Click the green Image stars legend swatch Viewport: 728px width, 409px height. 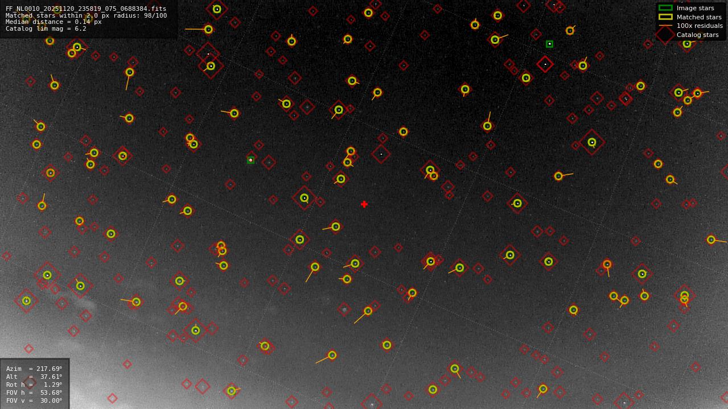coord(665,8)
